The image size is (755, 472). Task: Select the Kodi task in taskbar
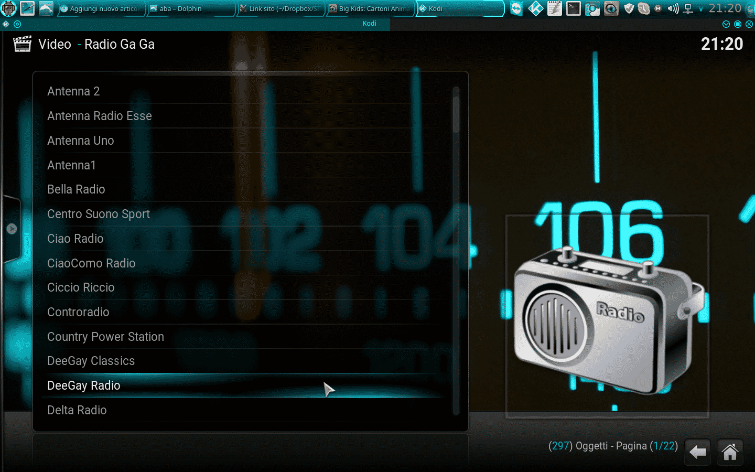point(460,8)
